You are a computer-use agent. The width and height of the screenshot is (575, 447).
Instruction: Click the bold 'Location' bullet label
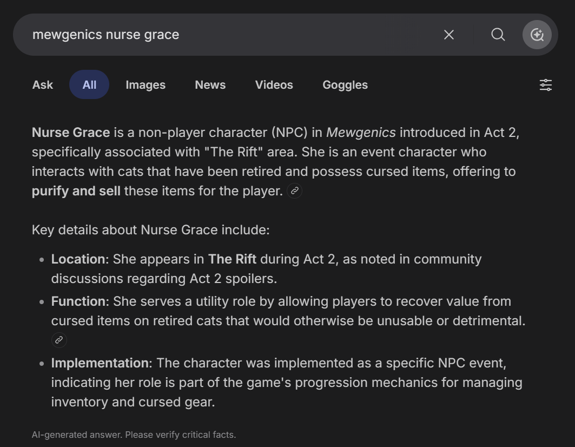pyautogui.click(x=78, y=259)
